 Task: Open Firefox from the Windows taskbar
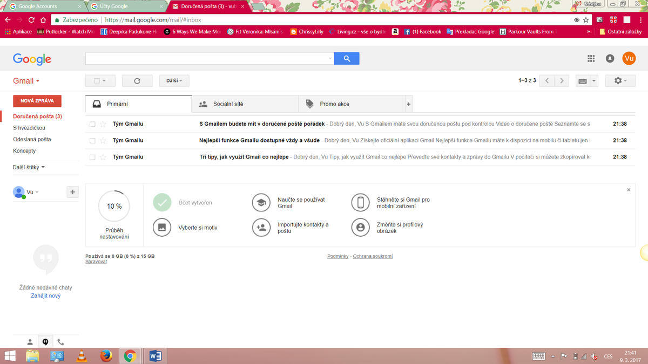tap(106, 356)
